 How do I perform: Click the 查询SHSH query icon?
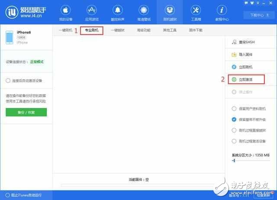(x=234, y=42)
